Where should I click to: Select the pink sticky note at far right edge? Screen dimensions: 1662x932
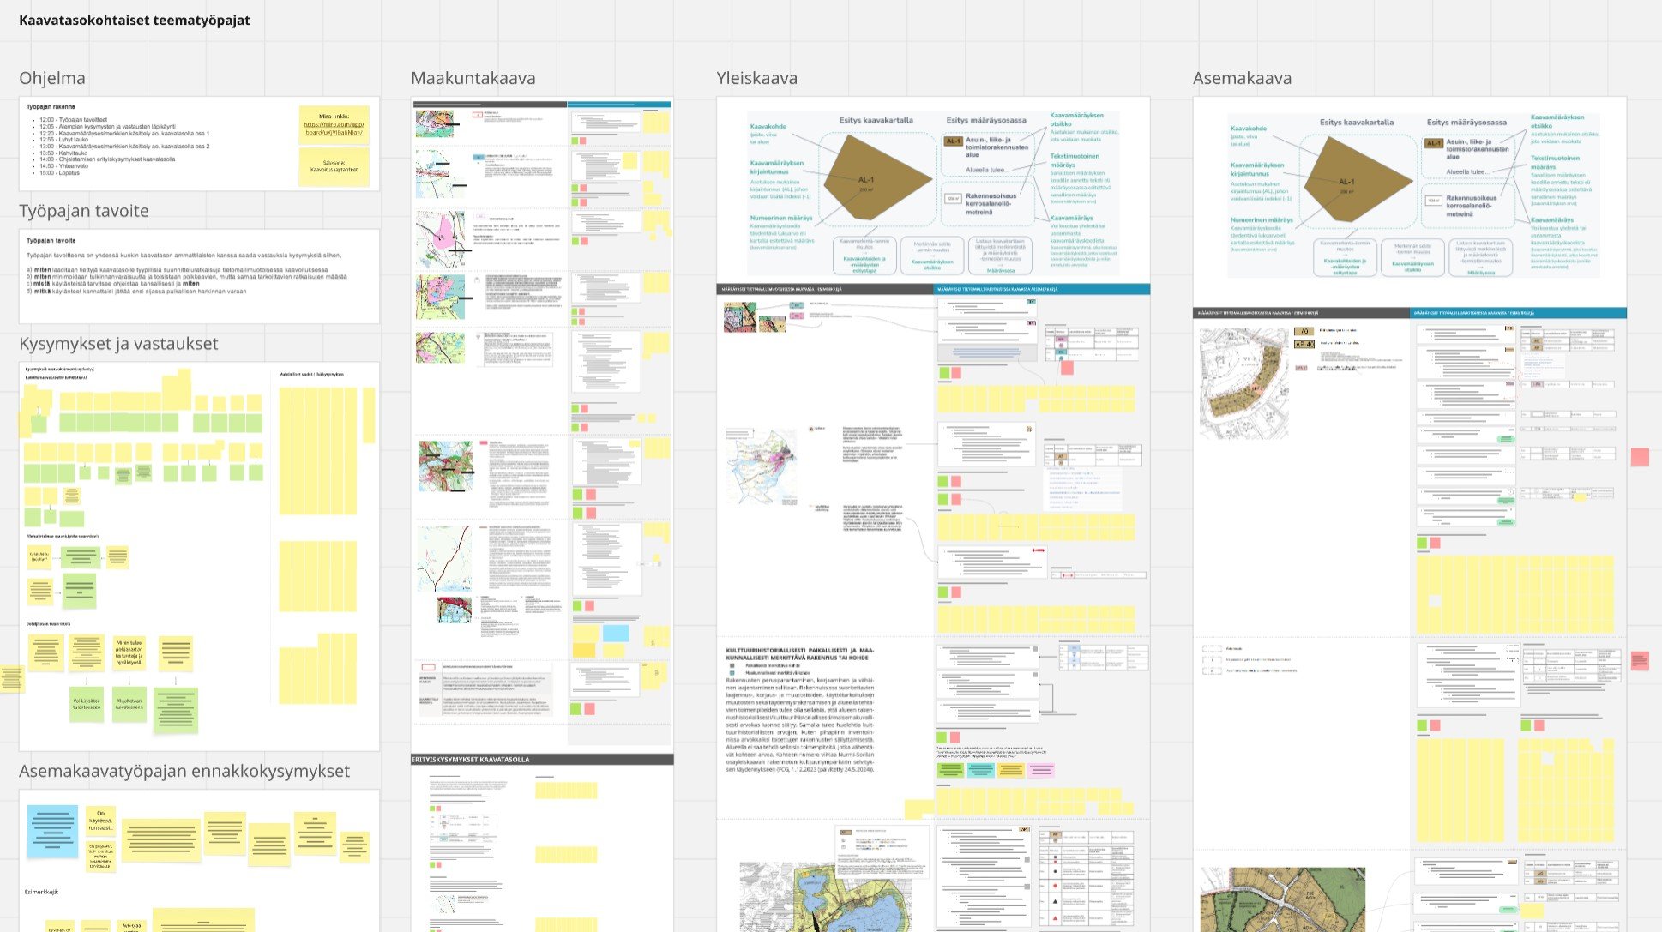point(1639,457)
